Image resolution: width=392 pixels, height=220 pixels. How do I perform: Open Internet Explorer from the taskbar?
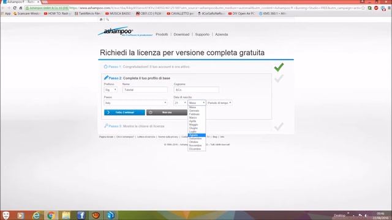36,215
